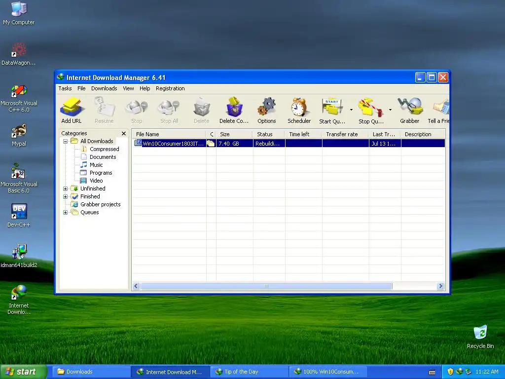Click the horizontal scrollbar right arrow

point(440,286)
